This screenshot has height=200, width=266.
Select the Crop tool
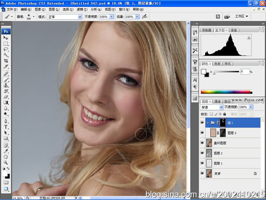6,61
